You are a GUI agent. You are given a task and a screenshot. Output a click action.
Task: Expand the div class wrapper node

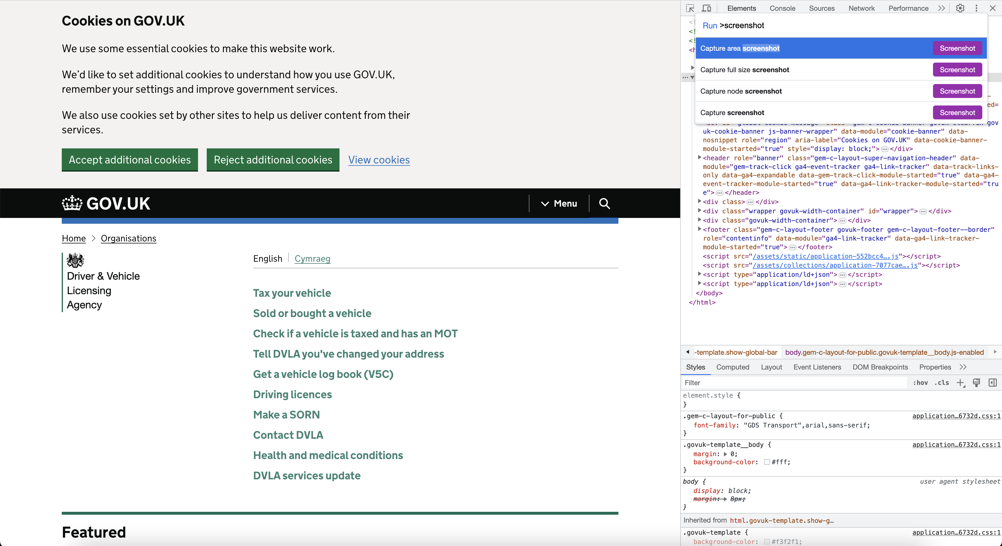coord(699,210)
